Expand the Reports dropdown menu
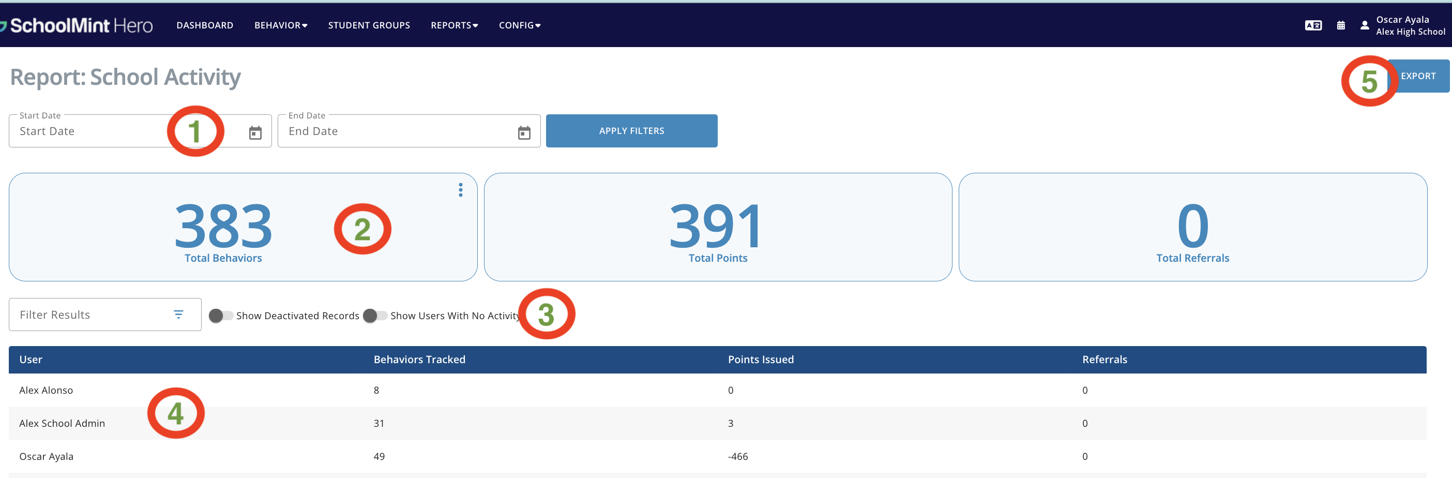 pyautogui.click(x=455, y=25)
